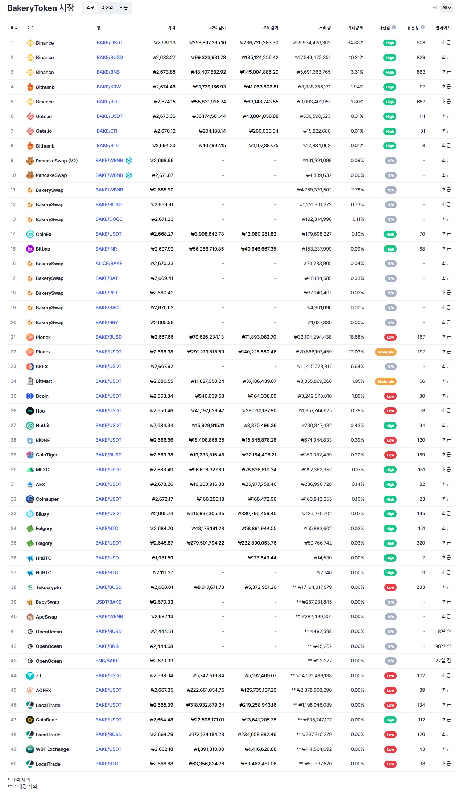Click the Dcoin logo icon
The image size is (458, 794).
(x=30, y=396)
